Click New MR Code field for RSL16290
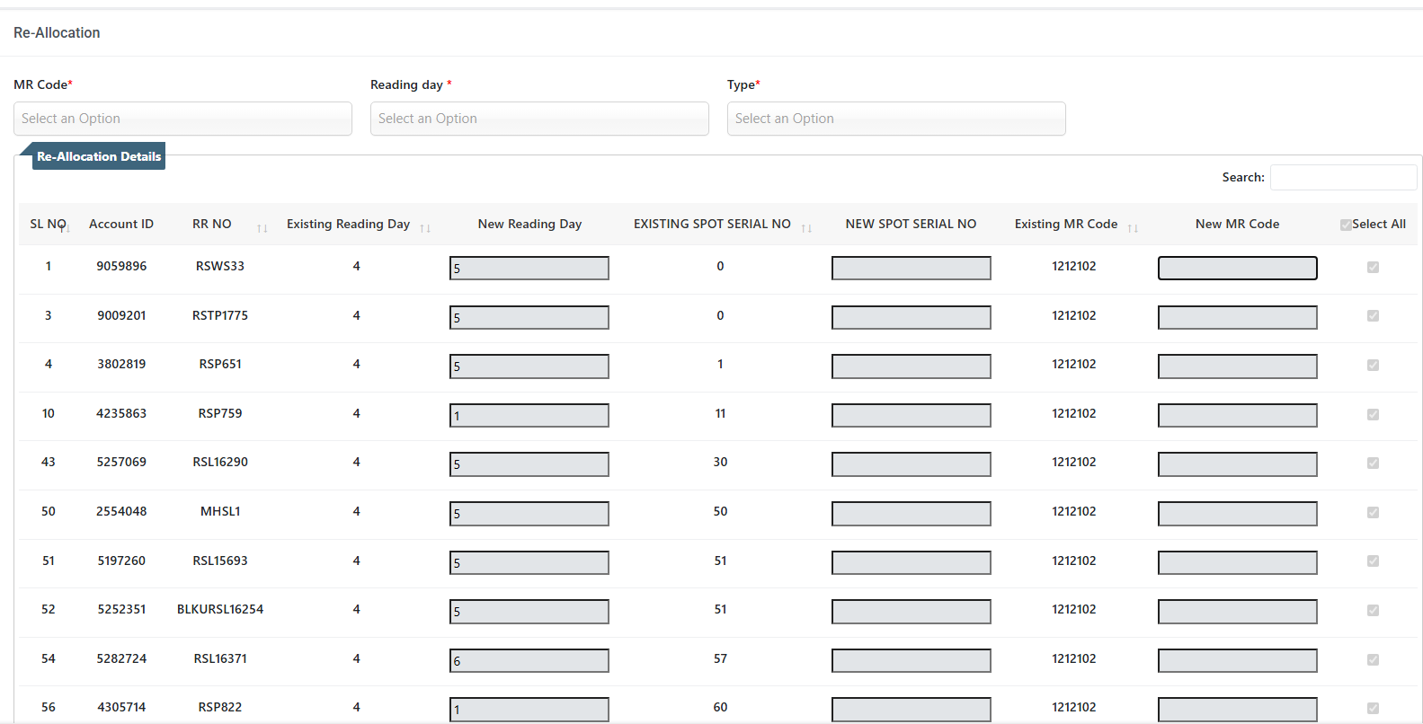 coord(1237,464)
